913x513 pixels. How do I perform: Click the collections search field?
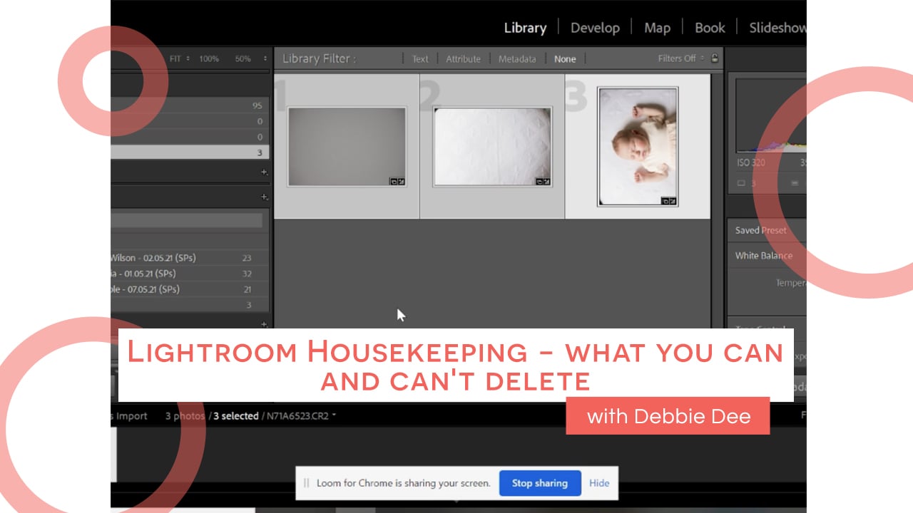point(186,220)
